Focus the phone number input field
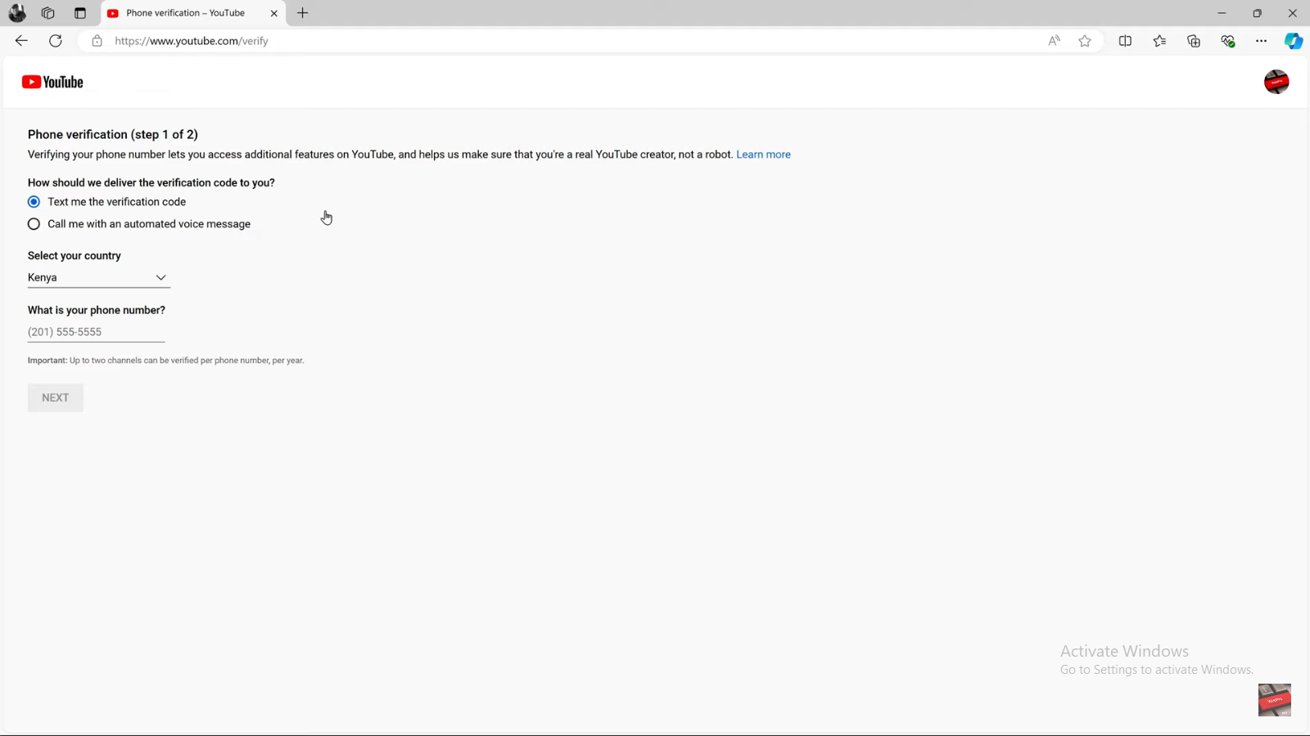Image resolution: width=1310 pixels, height=736 pixels. coord(97,332)
